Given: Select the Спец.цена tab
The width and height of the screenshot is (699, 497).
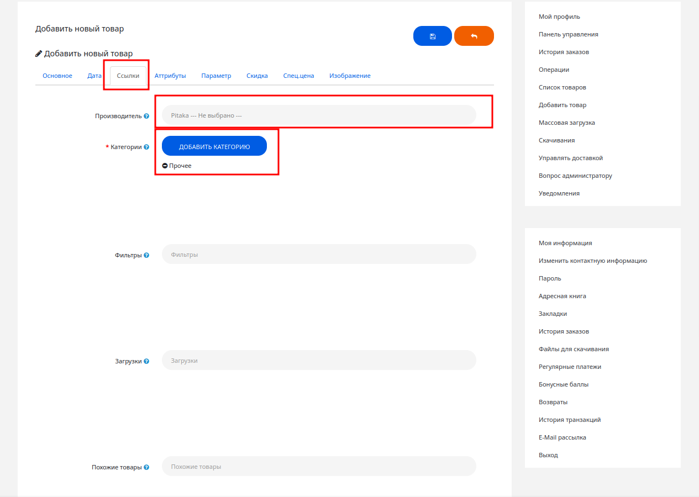Looking at the screenshot, I should (298, 76).
